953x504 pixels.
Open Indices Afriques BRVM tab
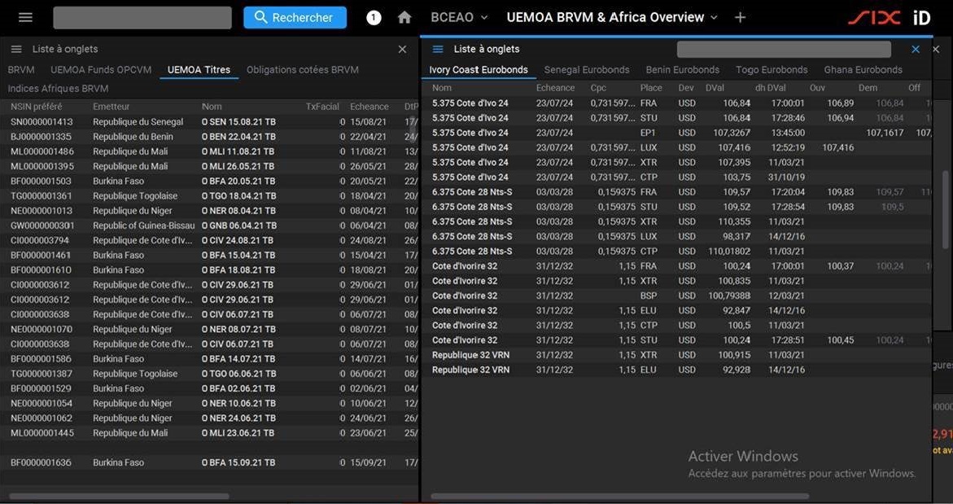59,89
